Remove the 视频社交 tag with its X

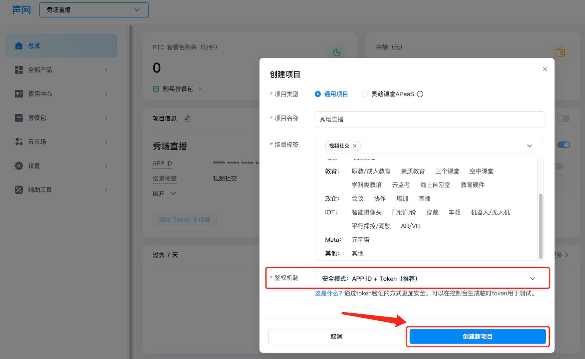click(355, 146)
